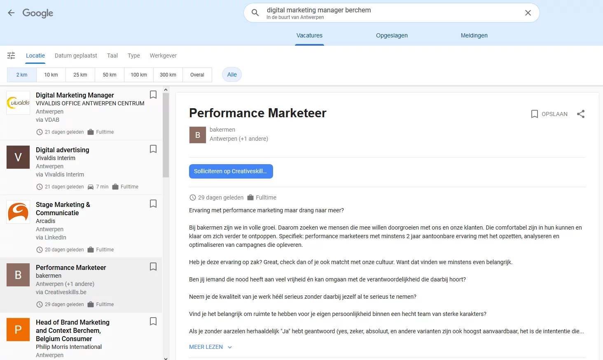
Task: Open the filter sliders icon
Action: [x=11, y=56]
